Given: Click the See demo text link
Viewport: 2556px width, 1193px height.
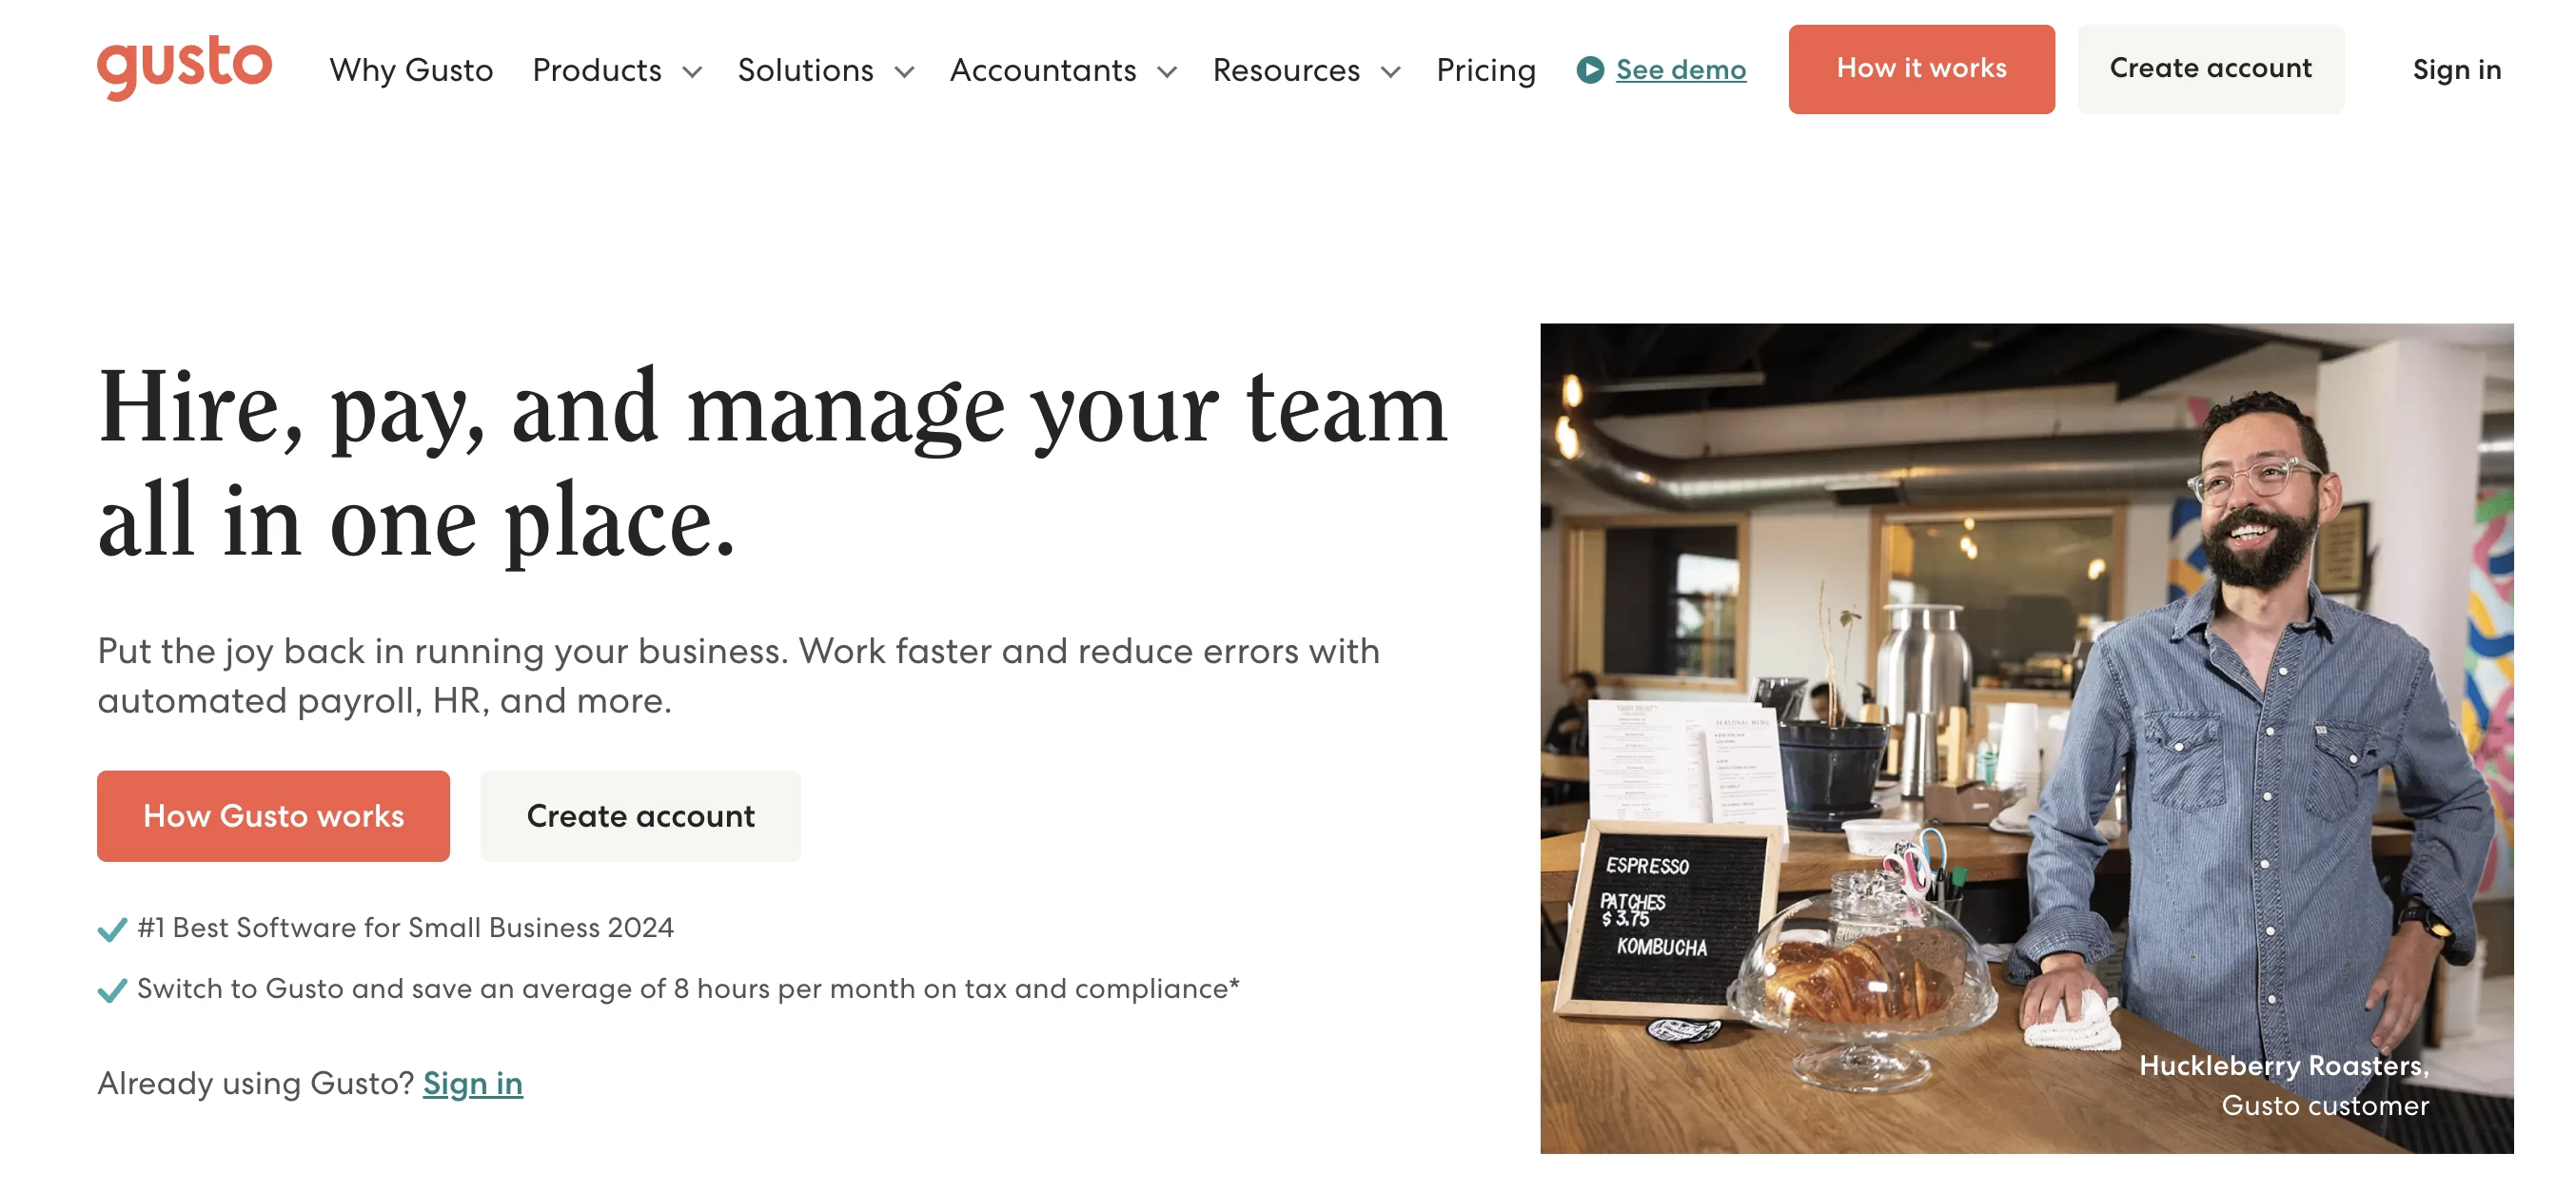Looking at the screenshot, I should [1679, 68].
